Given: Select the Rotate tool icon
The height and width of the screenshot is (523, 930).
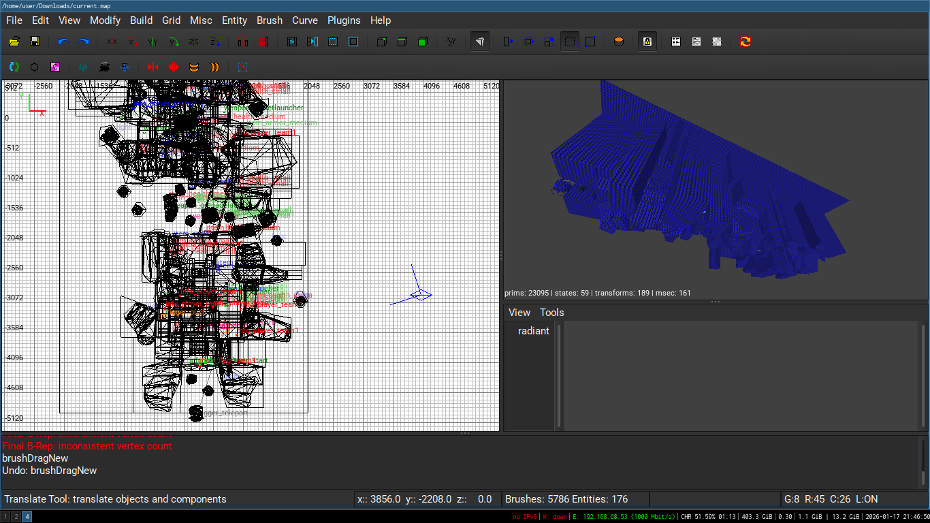Looking at the screenshot, I should tap(528, 42).
